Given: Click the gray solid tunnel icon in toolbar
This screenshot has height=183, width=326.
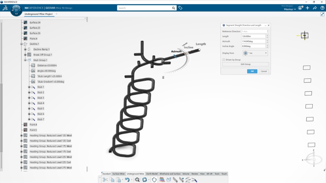Looking at the screenshot, I should [175, 180].
